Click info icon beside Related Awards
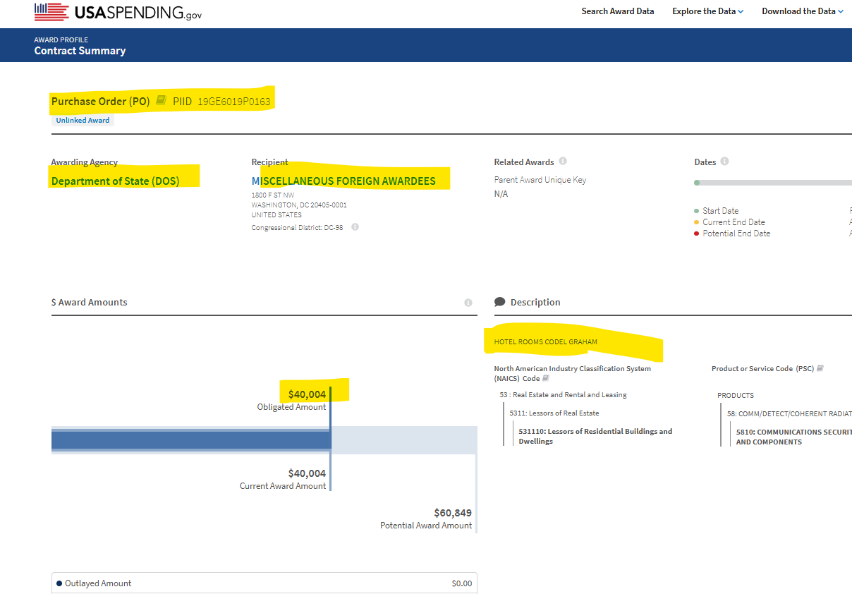 pos(563,162)
